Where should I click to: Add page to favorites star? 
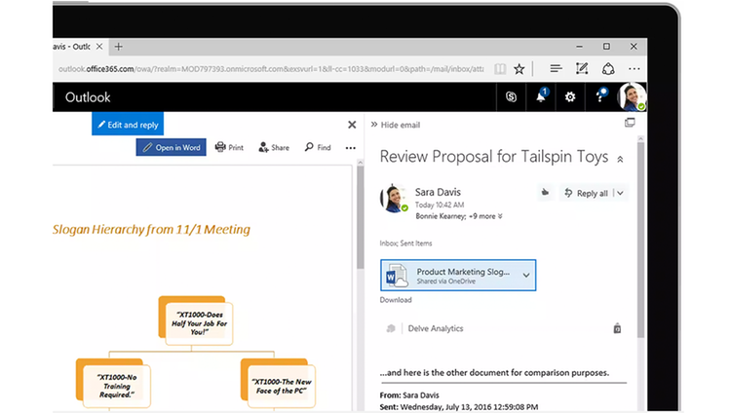click(519, 69)
